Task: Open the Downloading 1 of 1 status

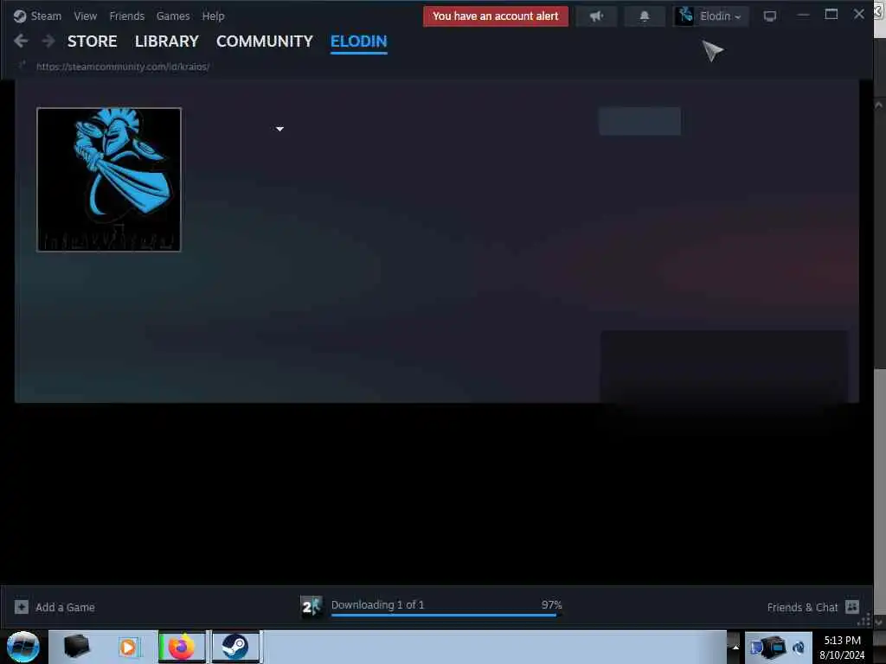Action: (x=377, y=604)
